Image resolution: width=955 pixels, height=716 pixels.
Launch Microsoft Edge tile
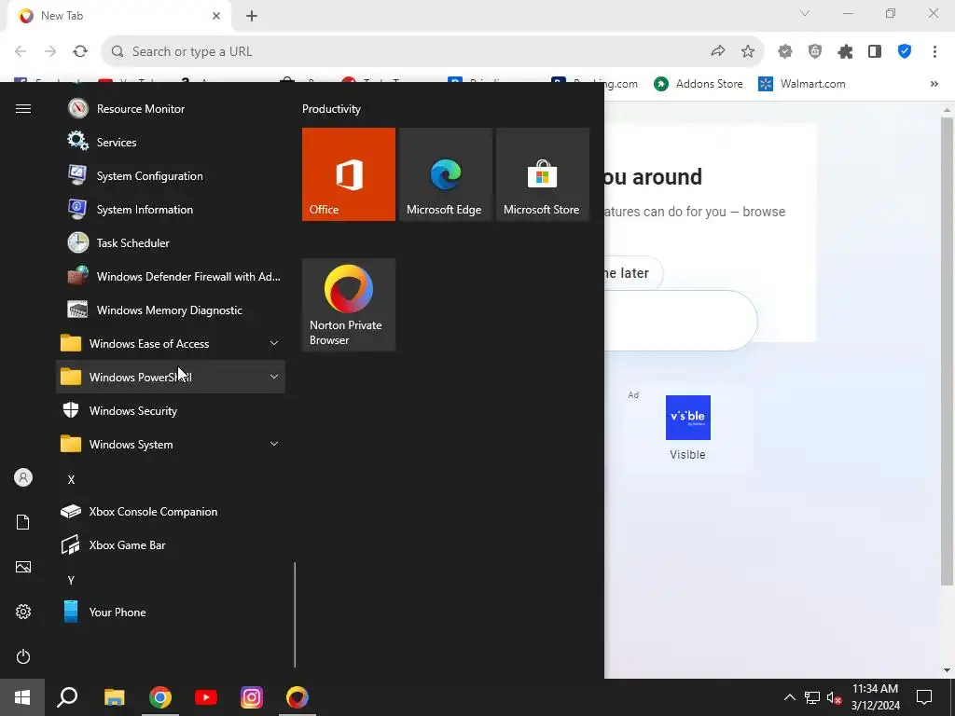click(x=445, y=174)
